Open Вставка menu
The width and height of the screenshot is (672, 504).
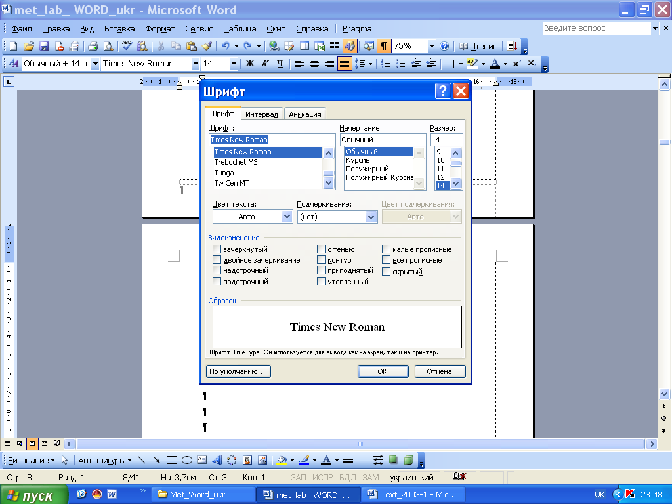119,29
